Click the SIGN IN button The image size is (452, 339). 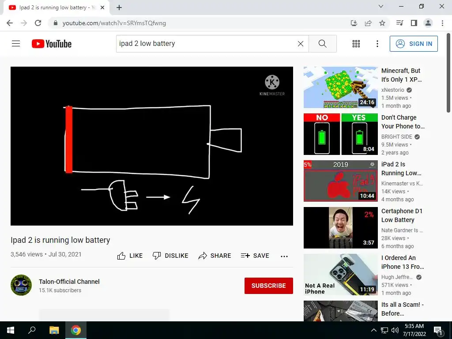(x=413, y=44)
